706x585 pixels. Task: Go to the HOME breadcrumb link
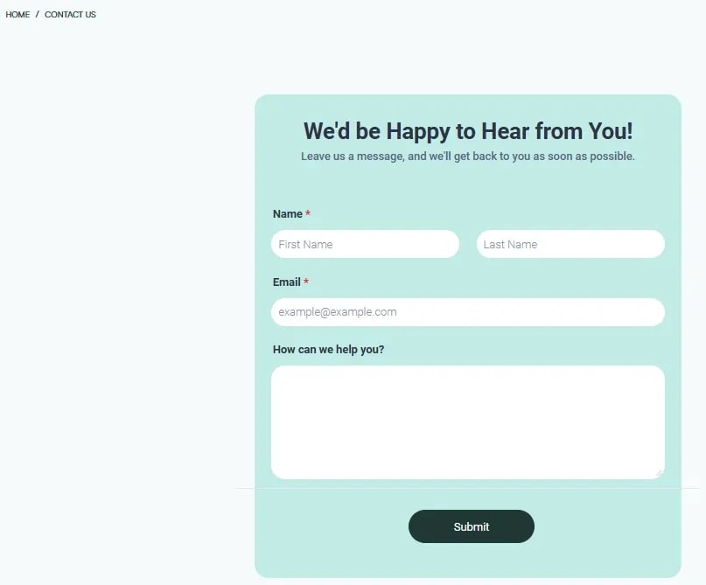[x=17, y=14]
